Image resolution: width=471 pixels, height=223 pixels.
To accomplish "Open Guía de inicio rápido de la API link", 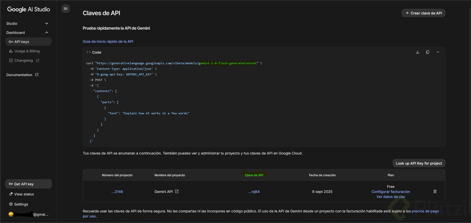I will 108,41.
